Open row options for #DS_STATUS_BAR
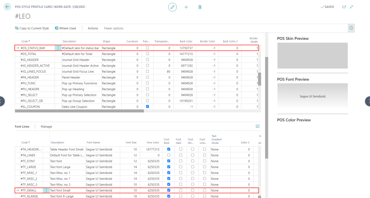 tap(58, 48)
